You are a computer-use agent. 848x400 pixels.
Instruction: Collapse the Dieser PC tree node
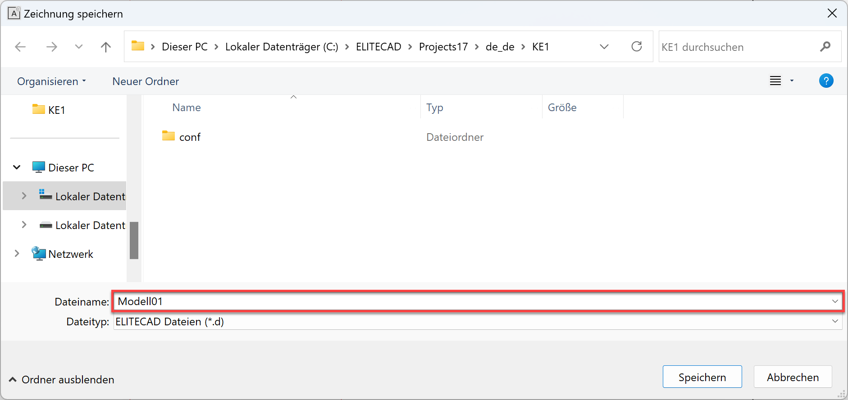coord(17,167)
